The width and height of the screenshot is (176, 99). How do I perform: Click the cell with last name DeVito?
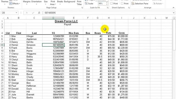[34, 42]
